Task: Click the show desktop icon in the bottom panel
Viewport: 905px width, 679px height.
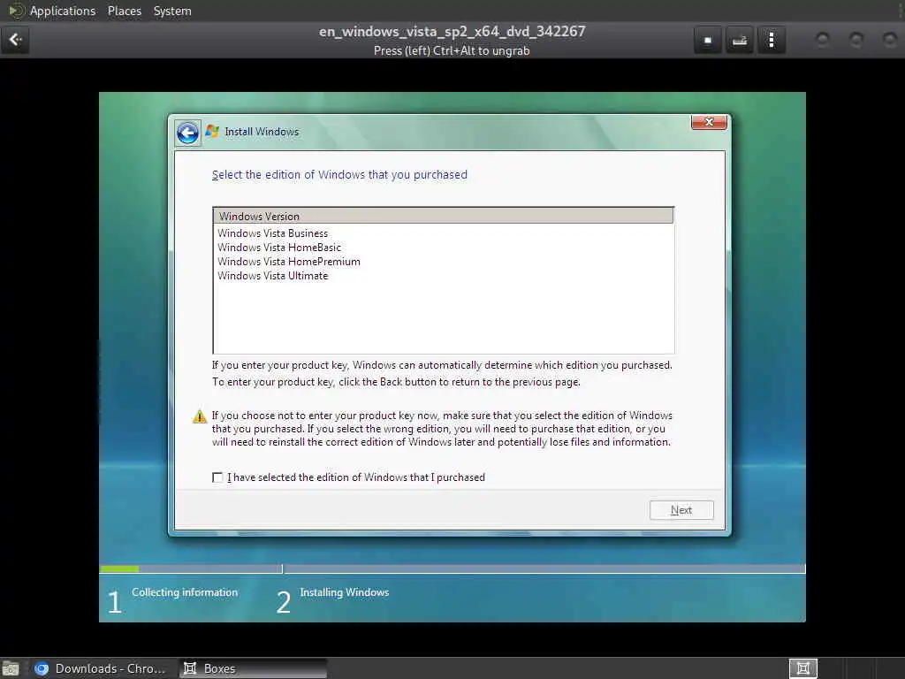Action: tap(11, 668)
